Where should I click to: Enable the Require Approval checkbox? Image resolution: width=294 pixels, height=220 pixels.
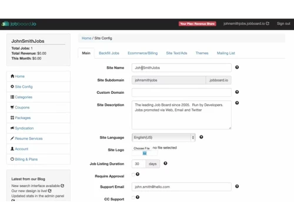click(x=133, y=174)
